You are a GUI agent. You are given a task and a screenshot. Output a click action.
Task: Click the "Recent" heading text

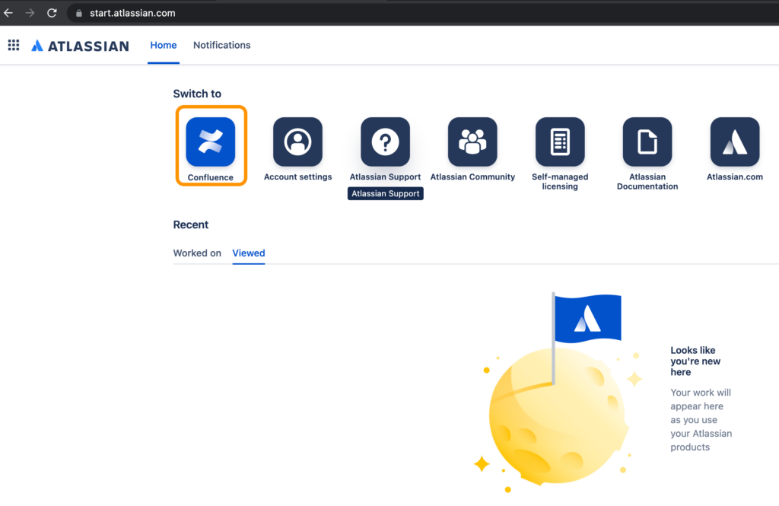pyautogui.click(x=190, y=224)
